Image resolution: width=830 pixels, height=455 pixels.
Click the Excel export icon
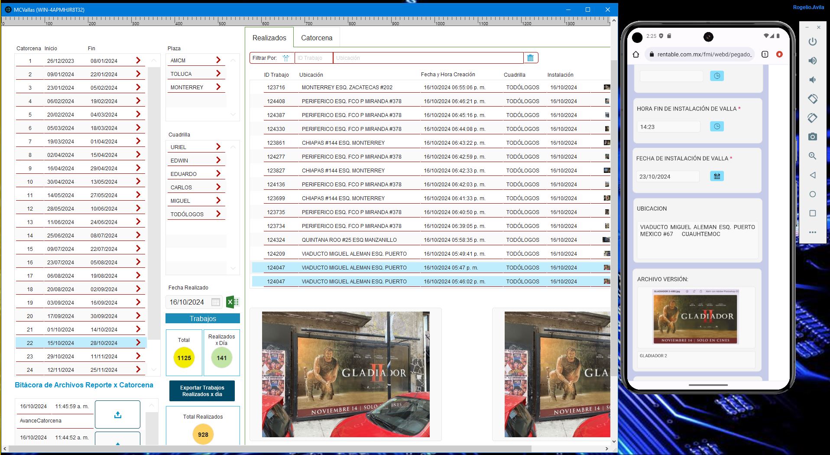(232, 302)
